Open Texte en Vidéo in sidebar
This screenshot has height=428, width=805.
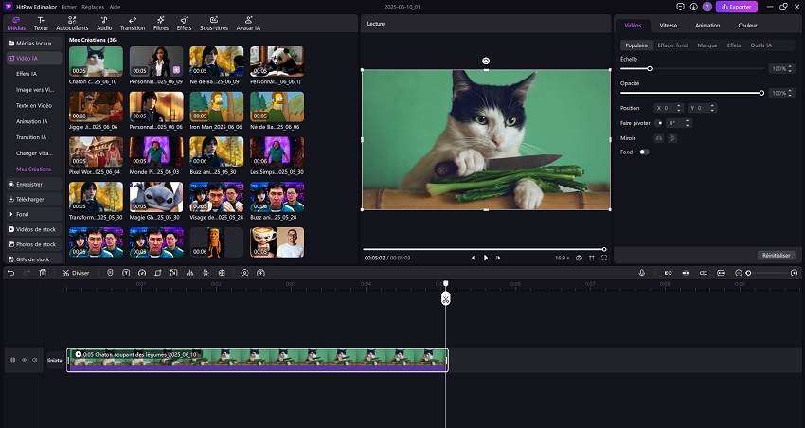click(34, 106)
